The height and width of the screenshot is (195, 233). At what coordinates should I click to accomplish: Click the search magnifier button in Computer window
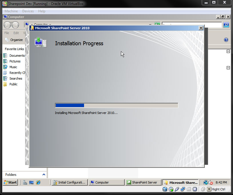[226, 25]
